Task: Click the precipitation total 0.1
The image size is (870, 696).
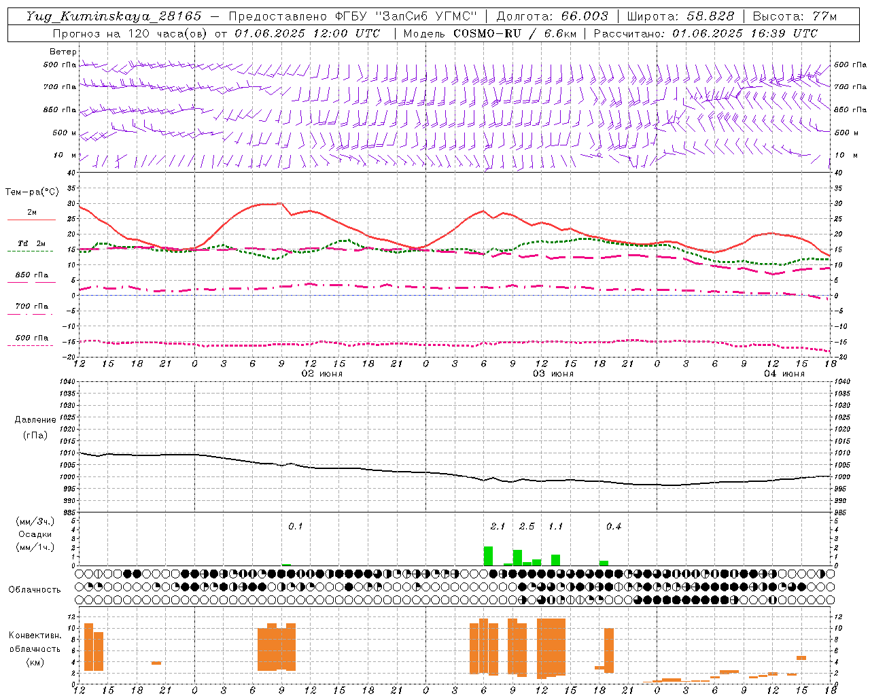Action: pyautogui.click(x=296, y=527)
